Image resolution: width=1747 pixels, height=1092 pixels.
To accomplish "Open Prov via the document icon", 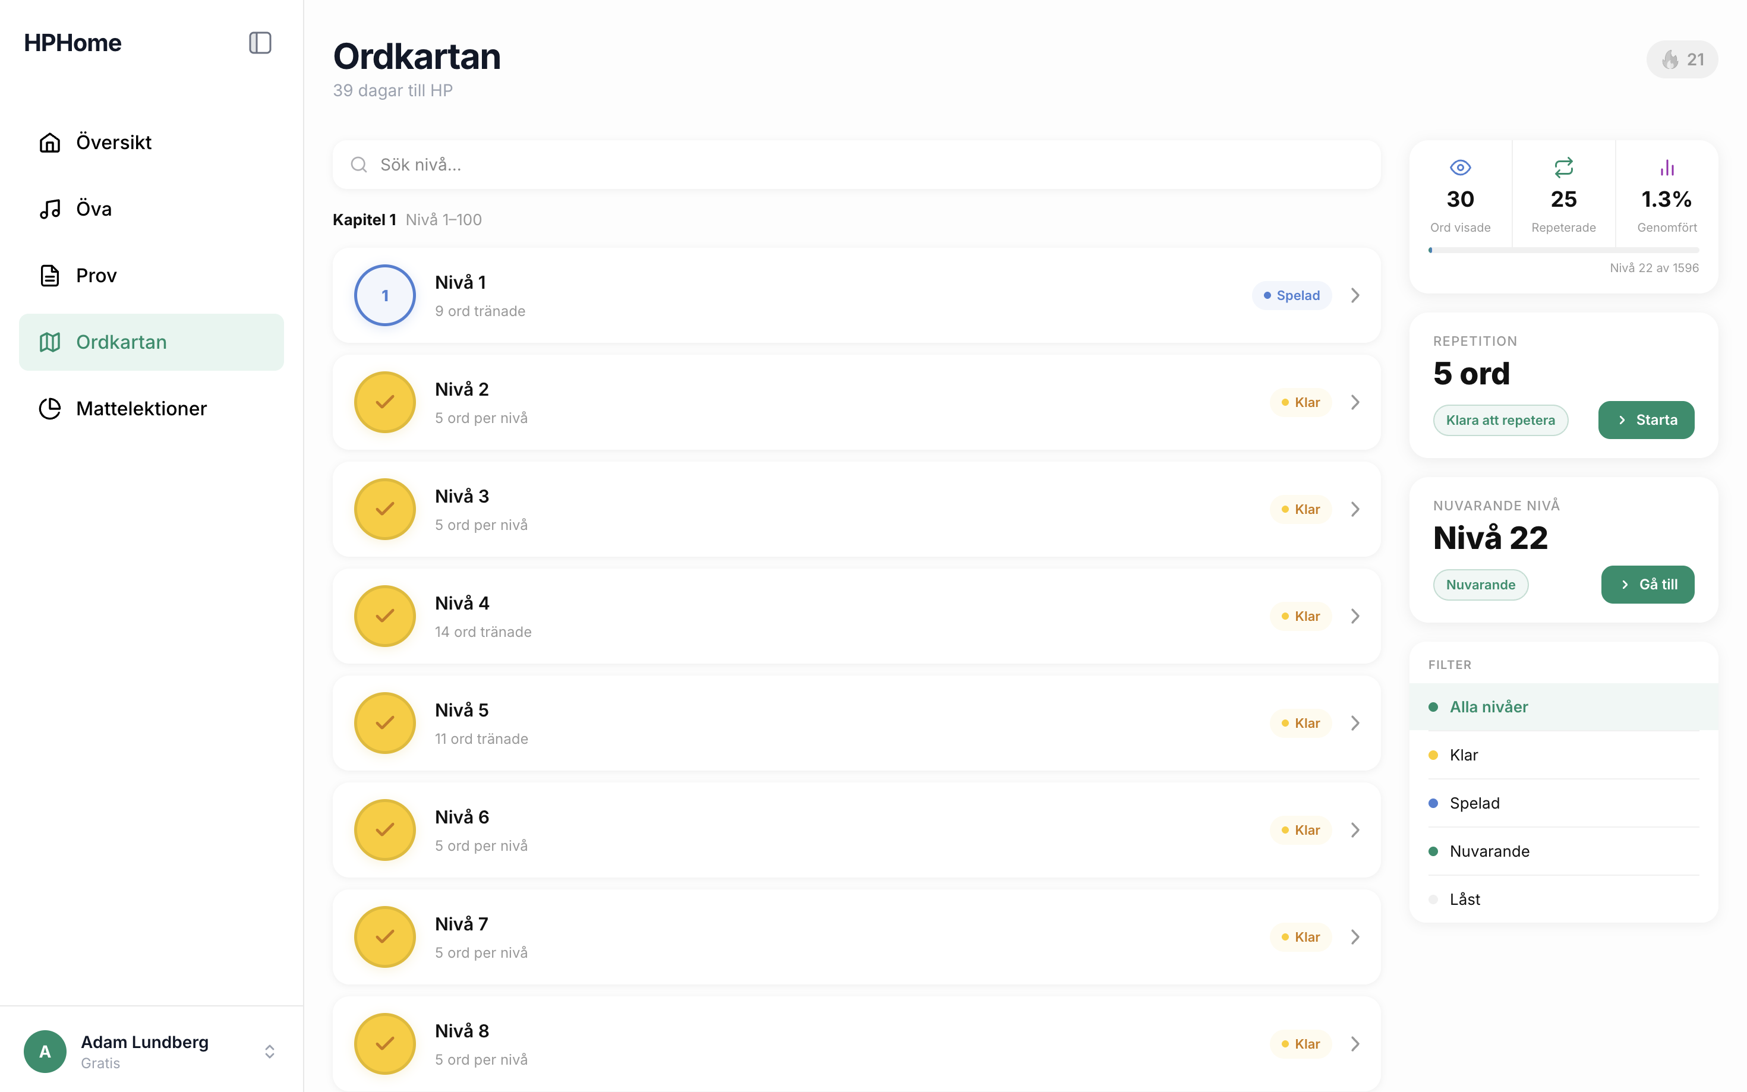I will (49, 275).
